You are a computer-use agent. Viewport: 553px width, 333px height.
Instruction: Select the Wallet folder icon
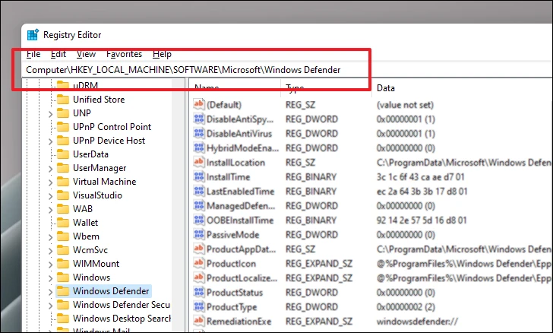click(x=63, y=224)
